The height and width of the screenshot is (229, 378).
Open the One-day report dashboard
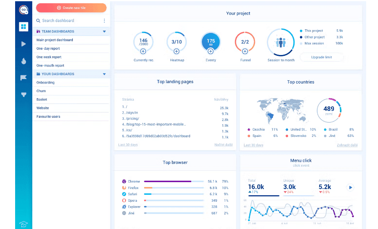48,48
